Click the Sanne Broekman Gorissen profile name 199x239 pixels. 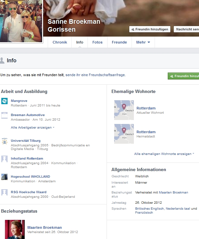click(x=74, y=25)
